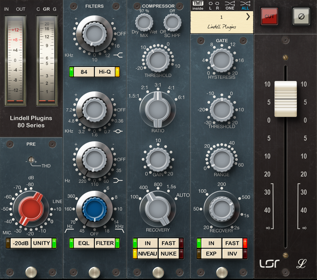Toggle the L R stereo link icon
Viewport: 317px width, 280px height.
pos(214,5)
